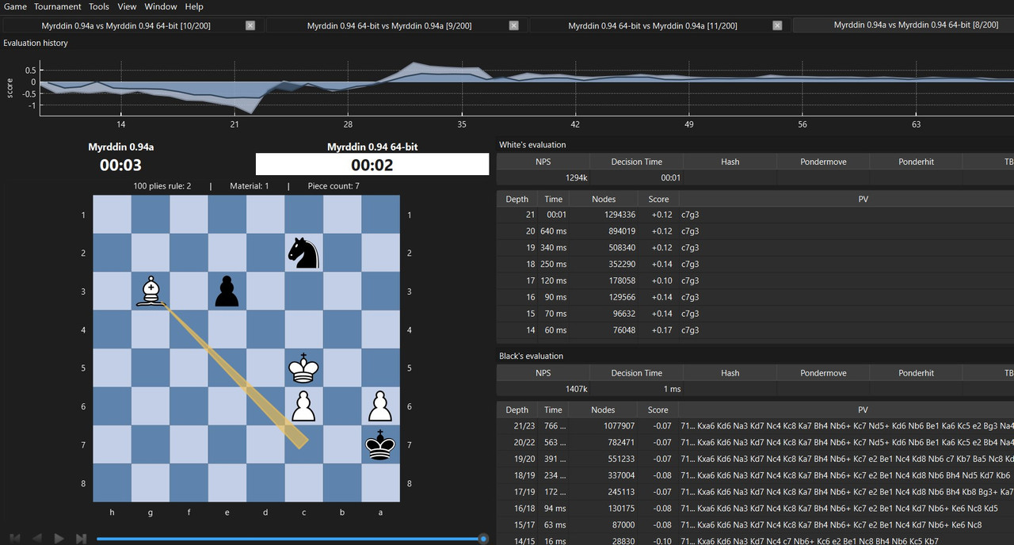Switch to game tab [10/200]
This screenshot has height=545, width=1014.
click(132, 25)
